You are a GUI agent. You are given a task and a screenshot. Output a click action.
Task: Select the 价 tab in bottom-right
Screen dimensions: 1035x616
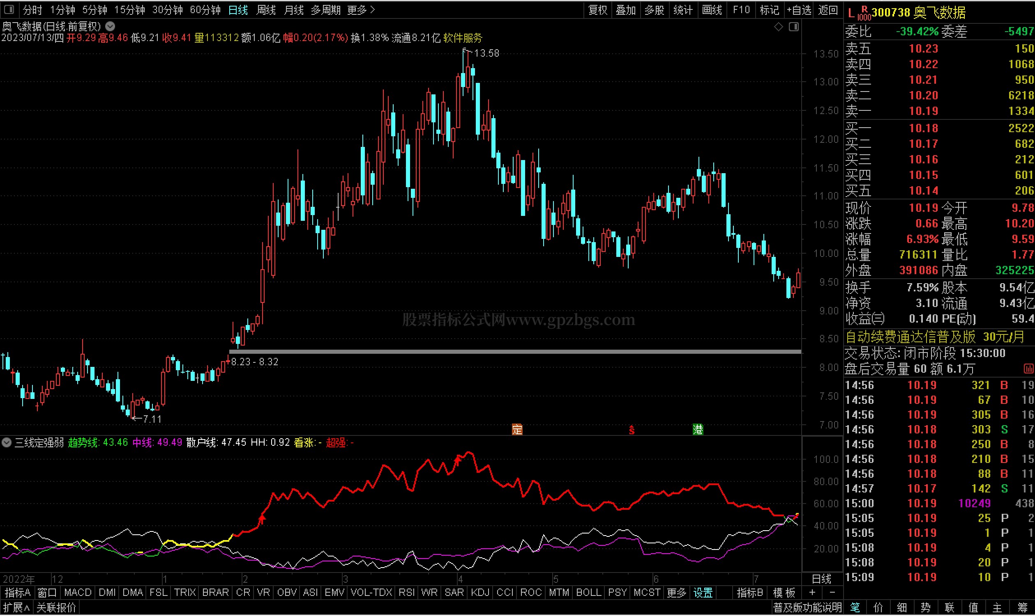(x=878, y=608)
